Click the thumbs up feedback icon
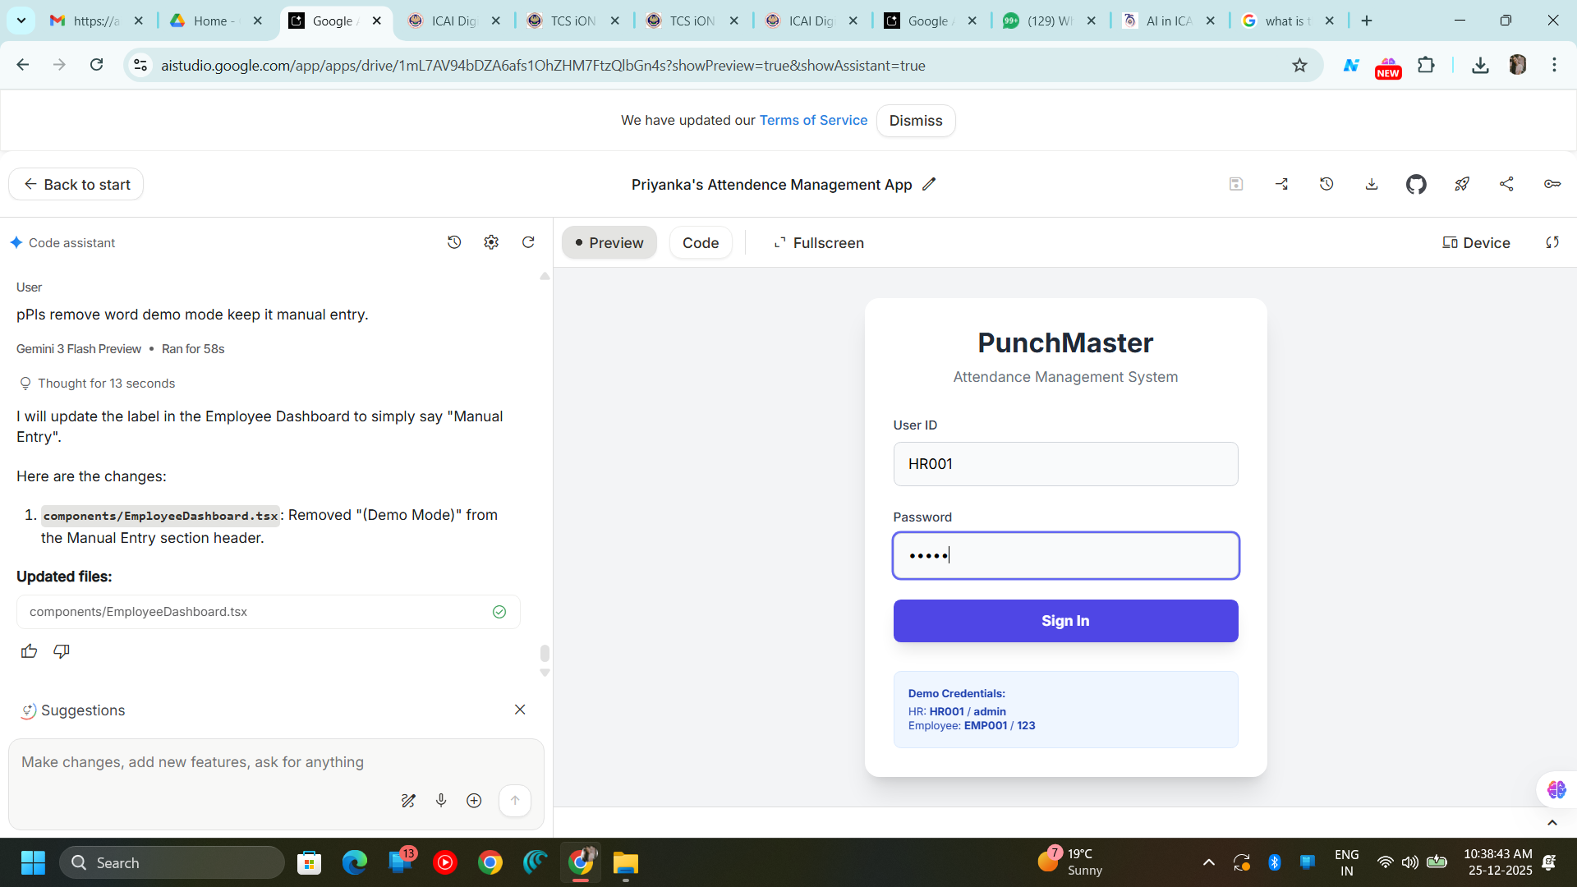This screenshot has width=1577, height=887. pyautogui.click(x=29, y=651)
